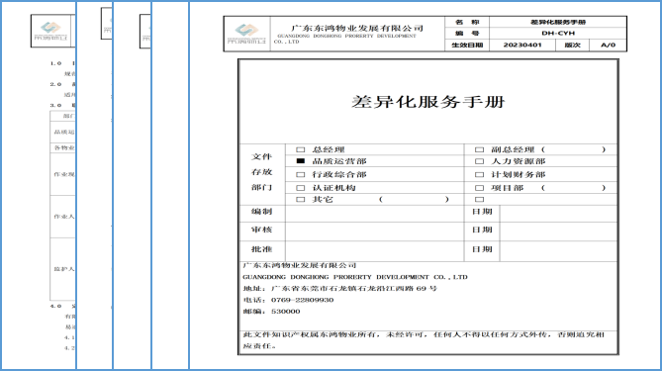Click section number 1.0 on leftmost page
This screenshot has width=663, height=371.
point(55,63)
